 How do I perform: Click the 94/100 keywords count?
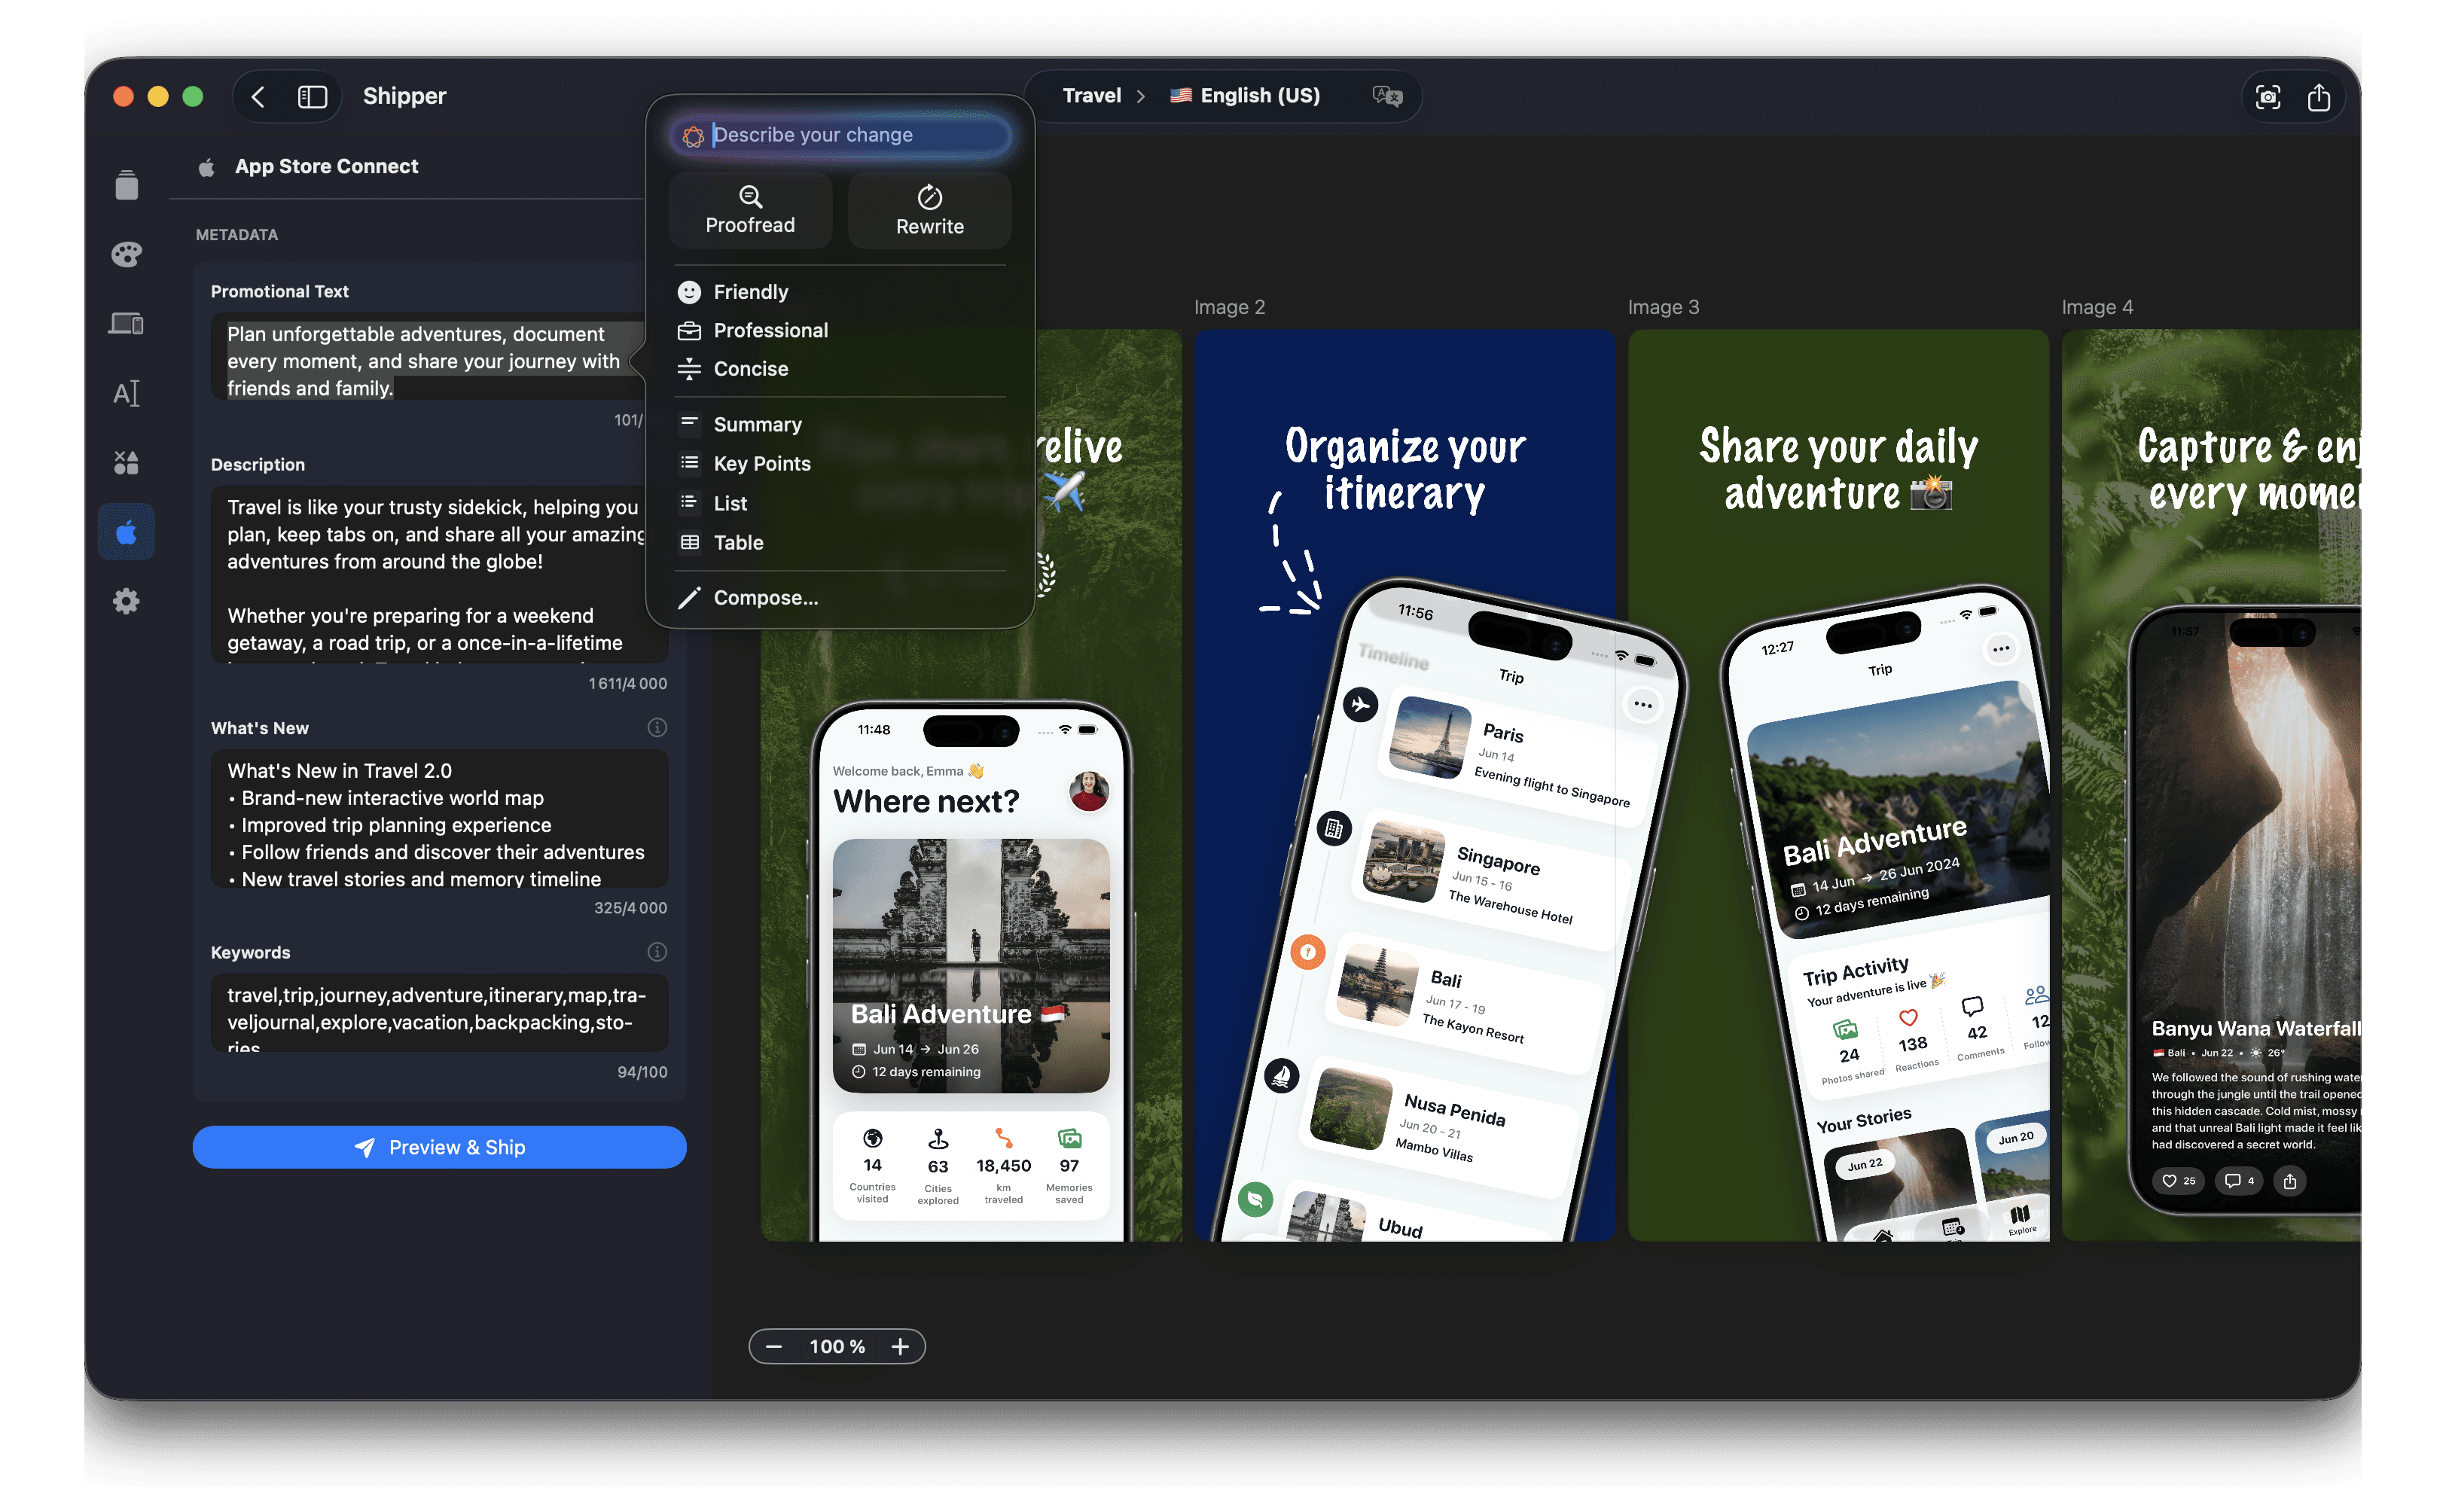pos(642,1071)
